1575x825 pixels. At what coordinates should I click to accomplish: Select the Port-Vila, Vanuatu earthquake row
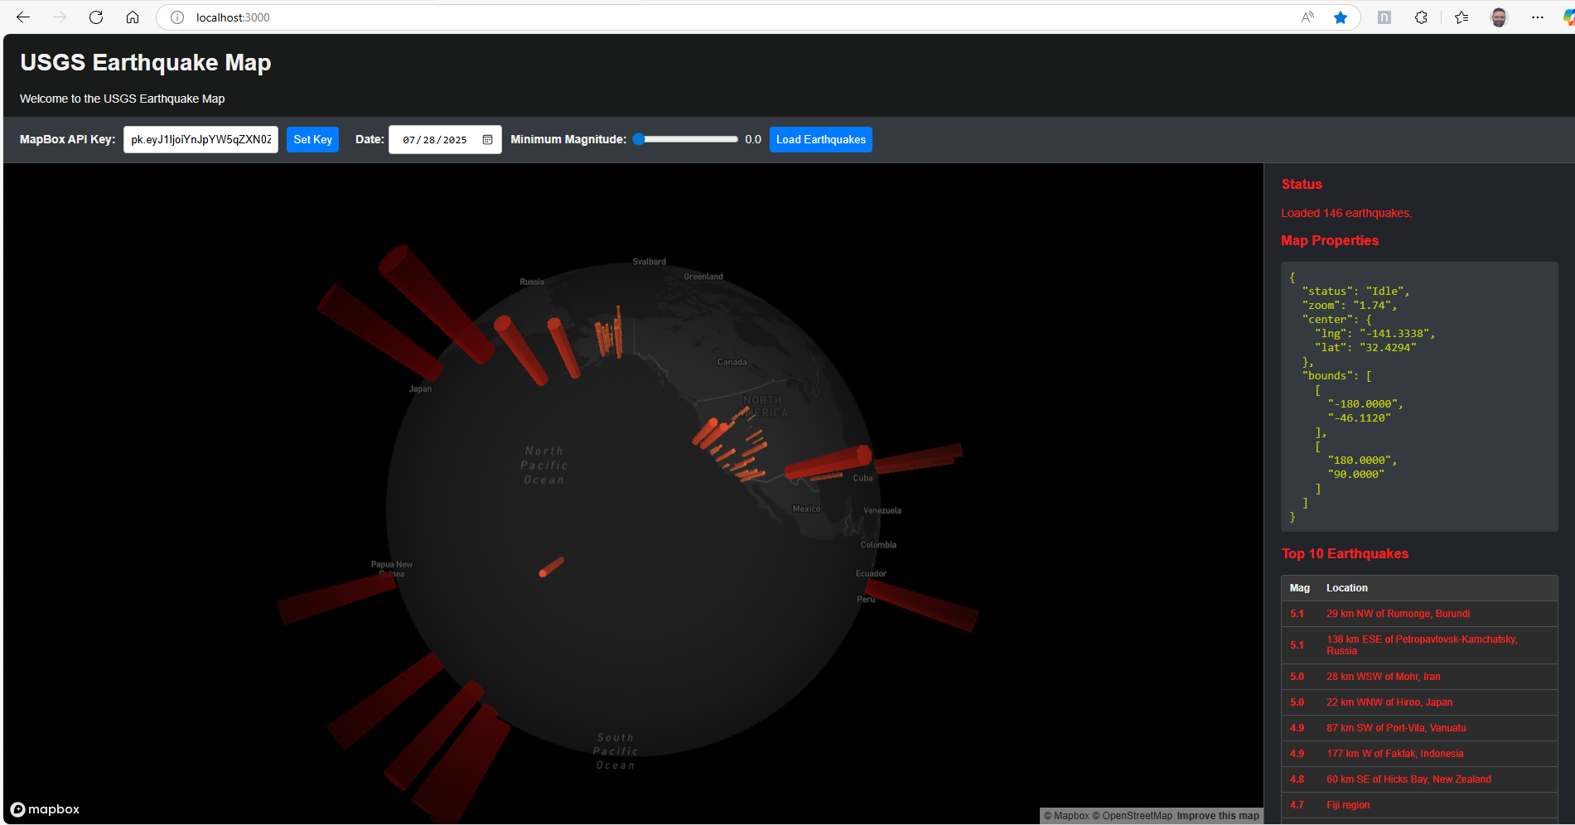coord(1419,728)
